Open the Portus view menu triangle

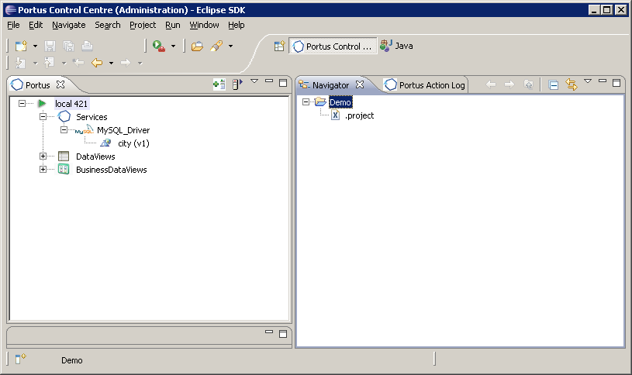point(254,81)
